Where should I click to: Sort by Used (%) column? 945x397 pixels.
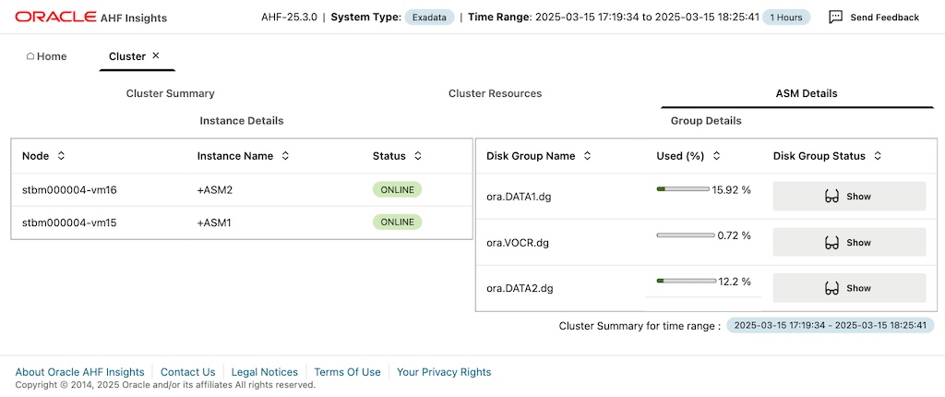point(716,156)
